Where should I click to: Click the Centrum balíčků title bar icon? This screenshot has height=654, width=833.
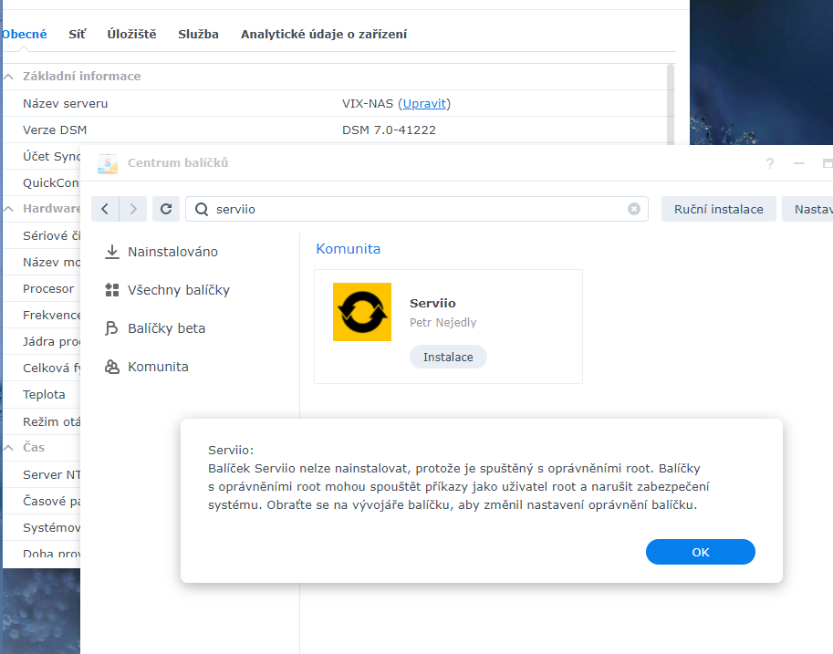[x=108, y=163]
